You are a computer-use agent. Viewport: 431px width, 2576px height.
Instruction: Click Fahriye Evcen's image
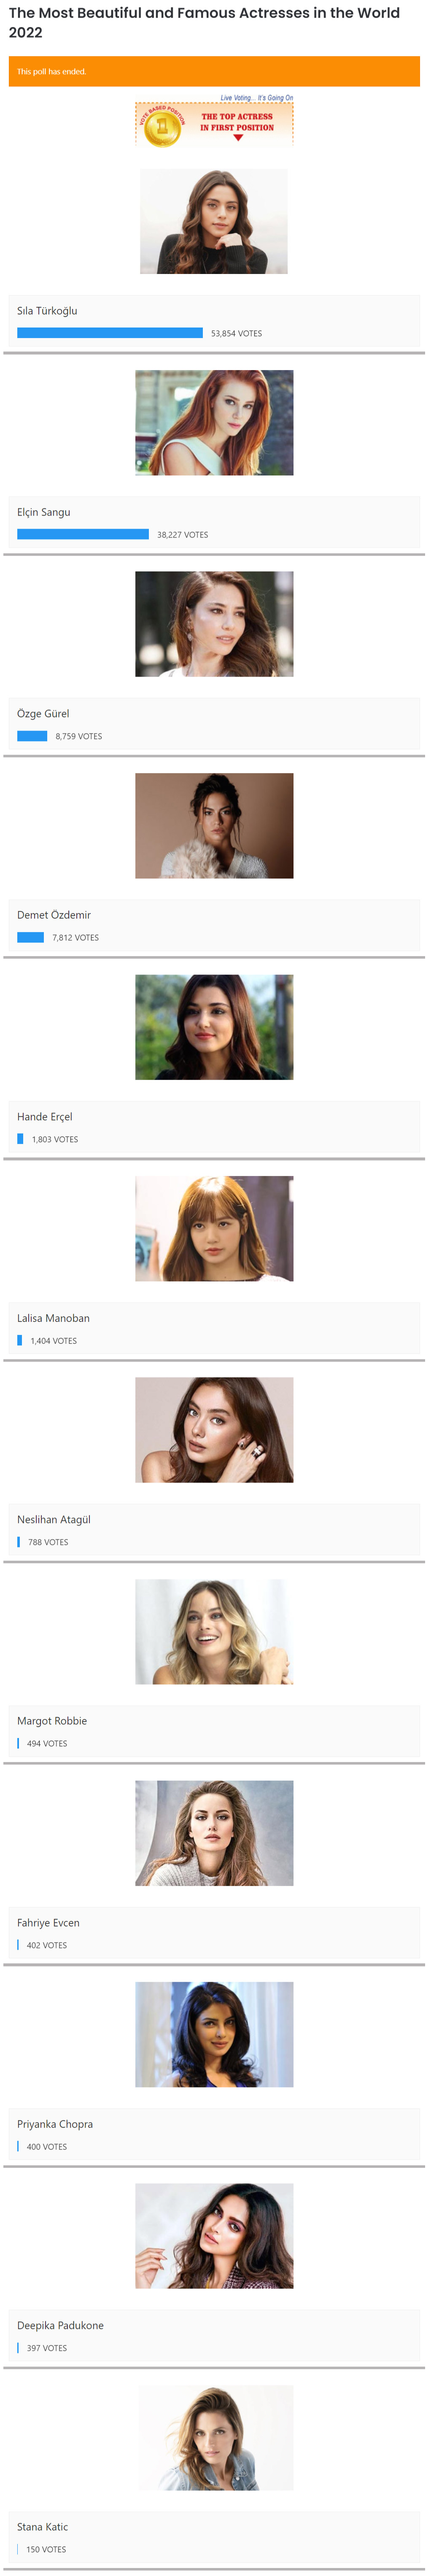pos(214,1833)
